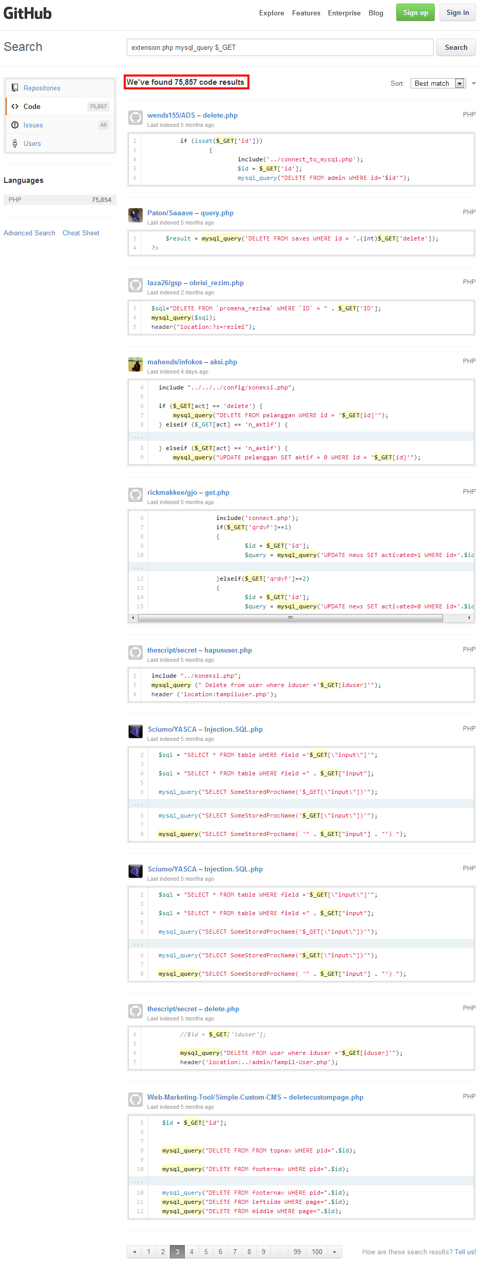The height and width of the screenshot is (1263, 482).
Task: Open Web-Marketing-Tool/Simple-Custom-CMS repository link
Action: (x=214, y=1097)
